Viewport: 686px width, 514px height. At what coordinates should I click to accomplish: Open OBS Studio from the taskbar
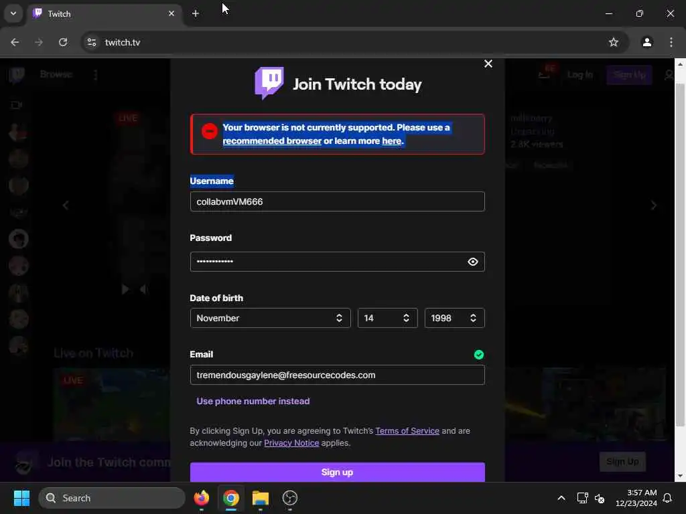289,498
